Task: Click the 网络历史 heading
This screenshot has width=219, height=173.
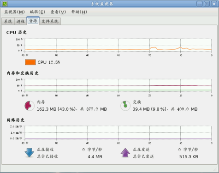Action: point(15,120)
